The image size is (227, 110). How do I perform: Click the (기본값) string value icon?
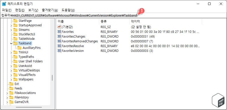pyautogui.click(x=59, y=27)
